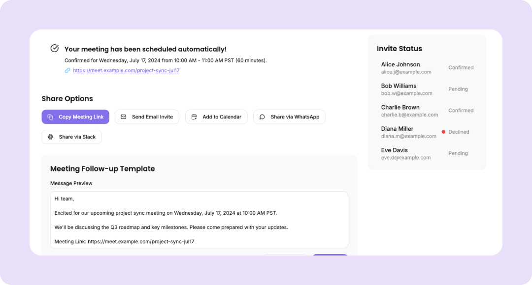Screen dimensions: 532x285
Task: Select Diana Miller invitee entry
Action: 409,132
